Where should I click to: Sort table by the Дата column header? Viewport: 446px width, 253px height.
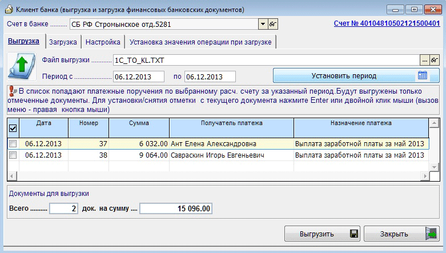pyautogui.click(x=43, y=123)
